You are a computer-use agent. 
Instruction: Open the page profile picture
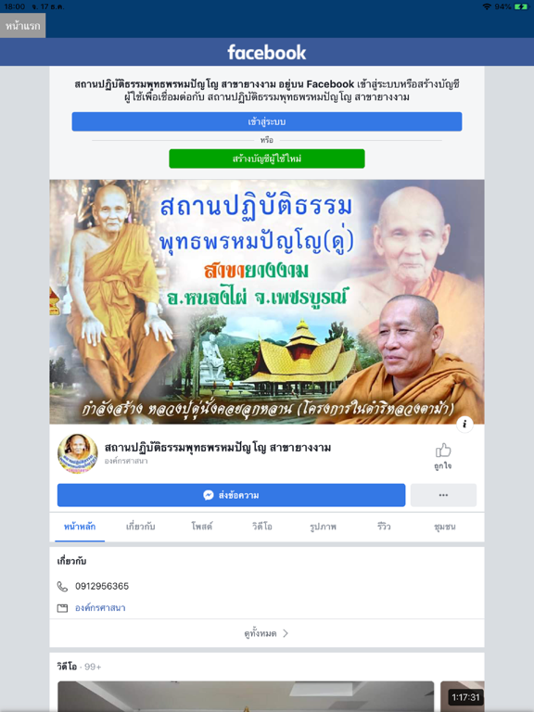[x=78, y=453]
